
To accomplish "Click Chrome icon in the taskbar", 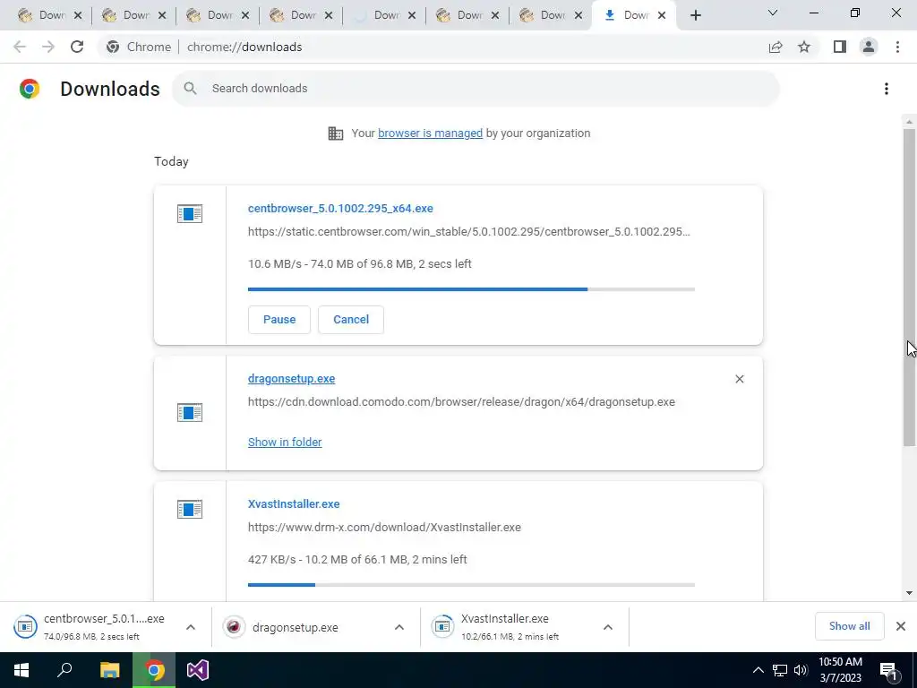I will 154,670.
